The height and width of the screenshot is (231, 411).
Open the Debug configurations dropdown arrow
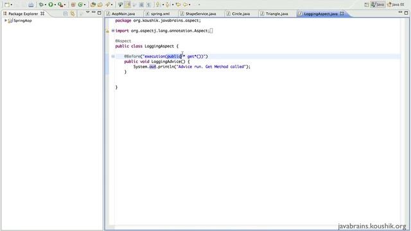click(x=46, y=4)
